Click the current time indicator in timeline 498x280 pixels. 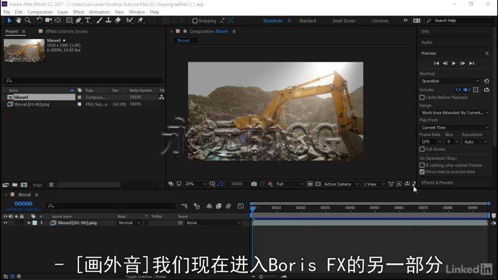pos(253,208)
